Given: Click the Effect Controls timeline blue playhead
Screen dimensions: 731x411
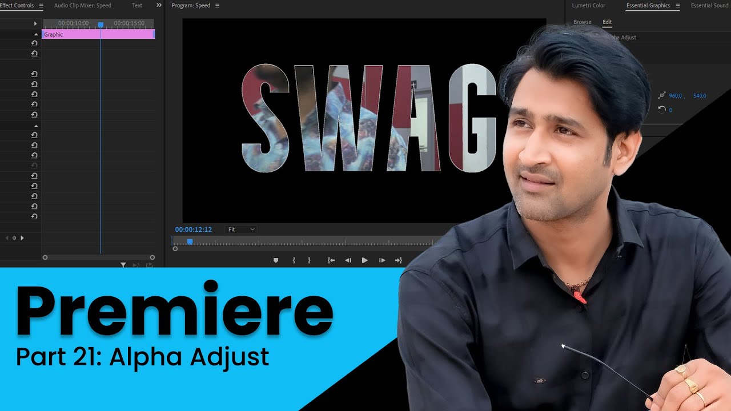Looking at the screenshot, I should click(101, 25).
